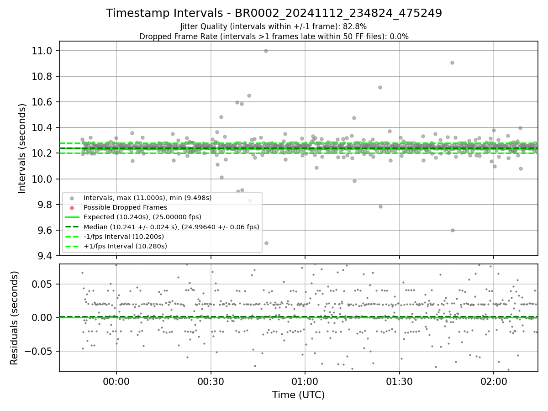Viewport: 548px width, 411px height.
Task: Click the 9.6 second outlier point near 01:47
Action: click(x=453, y=230)
